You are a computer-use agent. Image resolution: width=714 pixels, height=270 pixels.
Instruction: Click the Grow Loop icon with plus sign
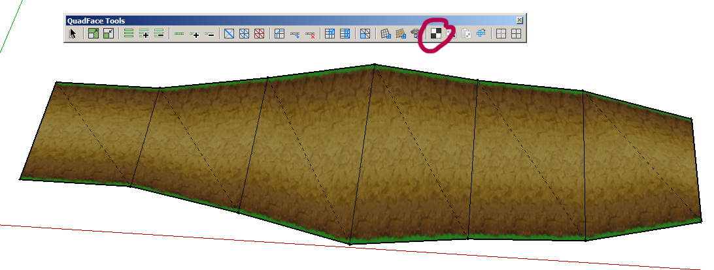coord(194,34)
